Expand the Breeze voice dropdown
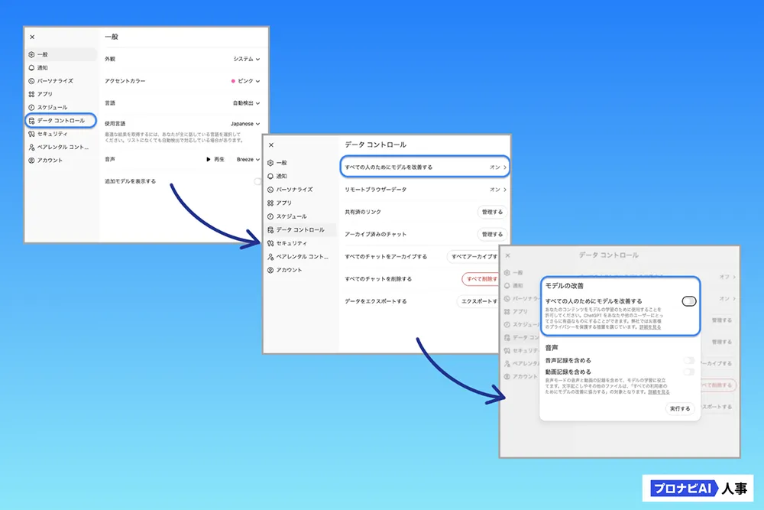The image size is (764, 510). (x=248, y=160)
